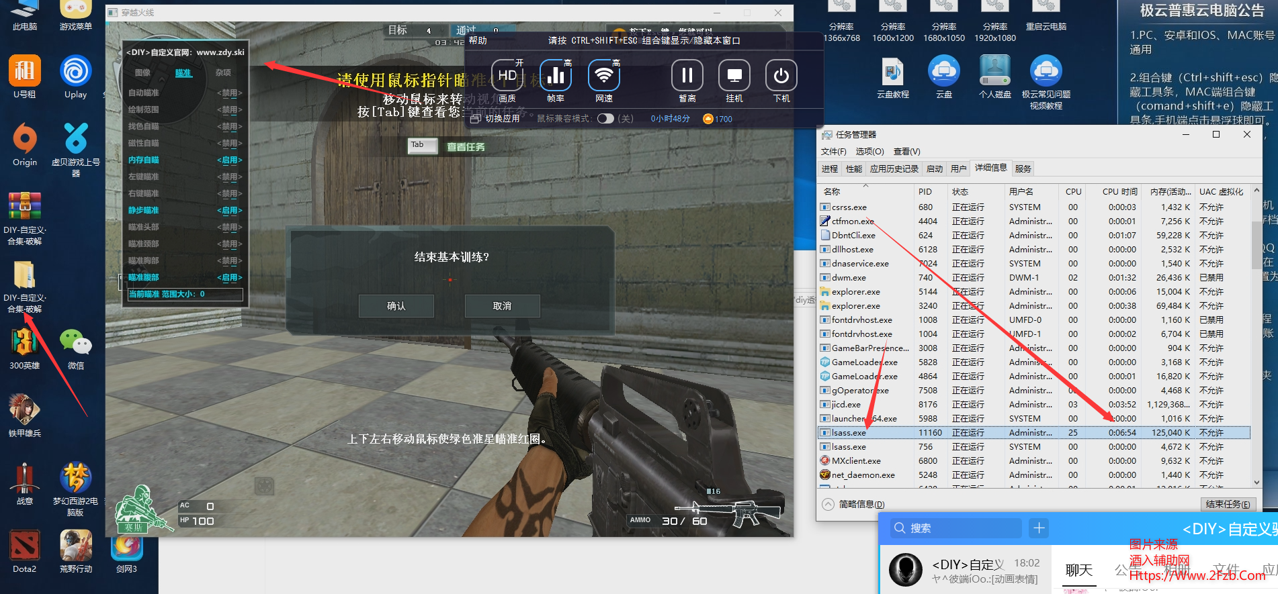The width and height of the screenshot is (1278, 594).
Task: Switch to 图像 tab in cheat menu
Action: pos(142,72)
